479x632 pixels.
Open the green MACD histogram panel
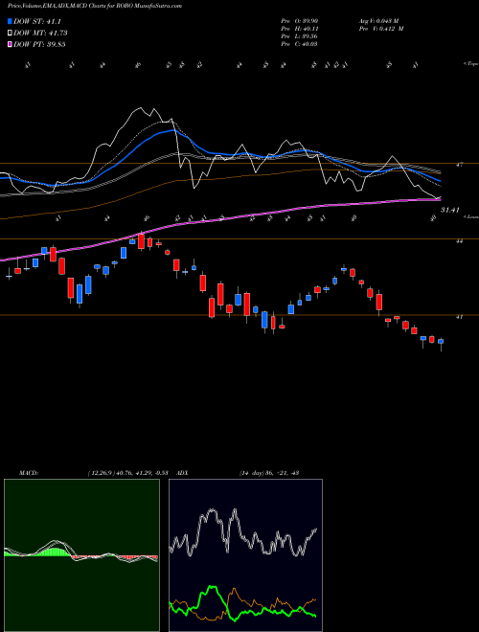(x=81, y=555)
